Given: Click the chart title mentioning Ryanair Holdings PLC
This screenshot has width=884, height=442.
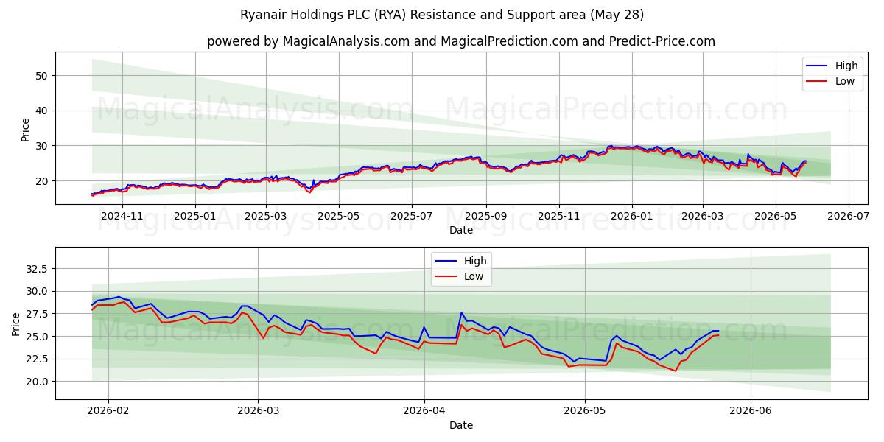Looking at the screenshot, I should click(442, 15).
